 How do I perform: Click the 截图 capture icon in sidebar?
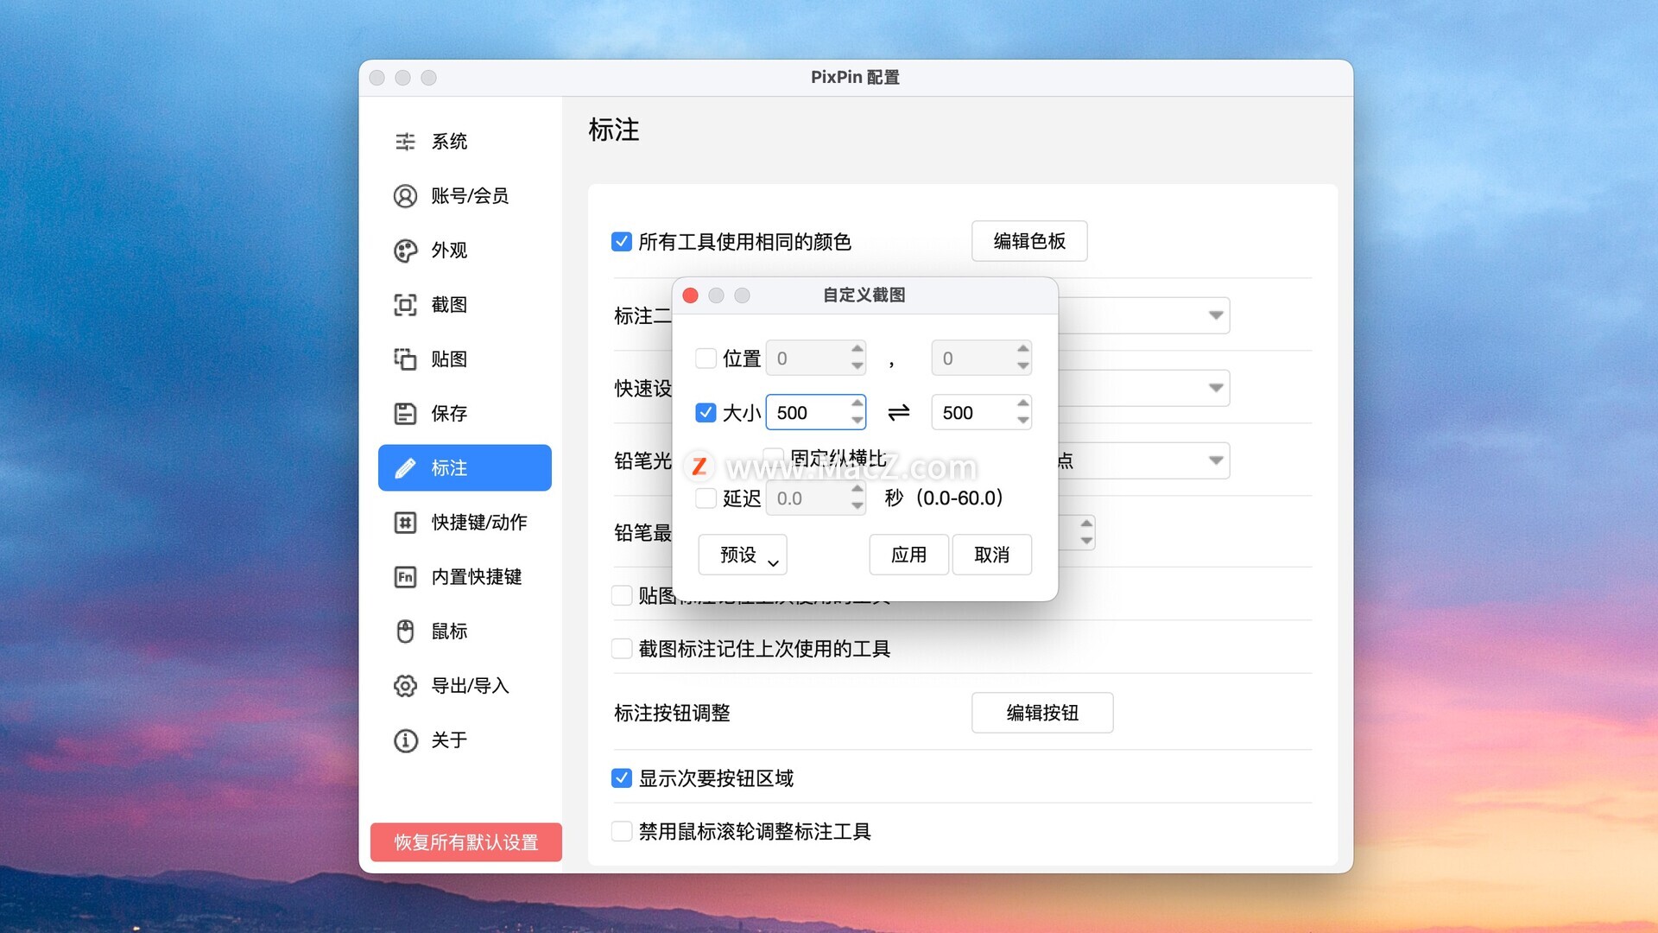click(405, 305)
